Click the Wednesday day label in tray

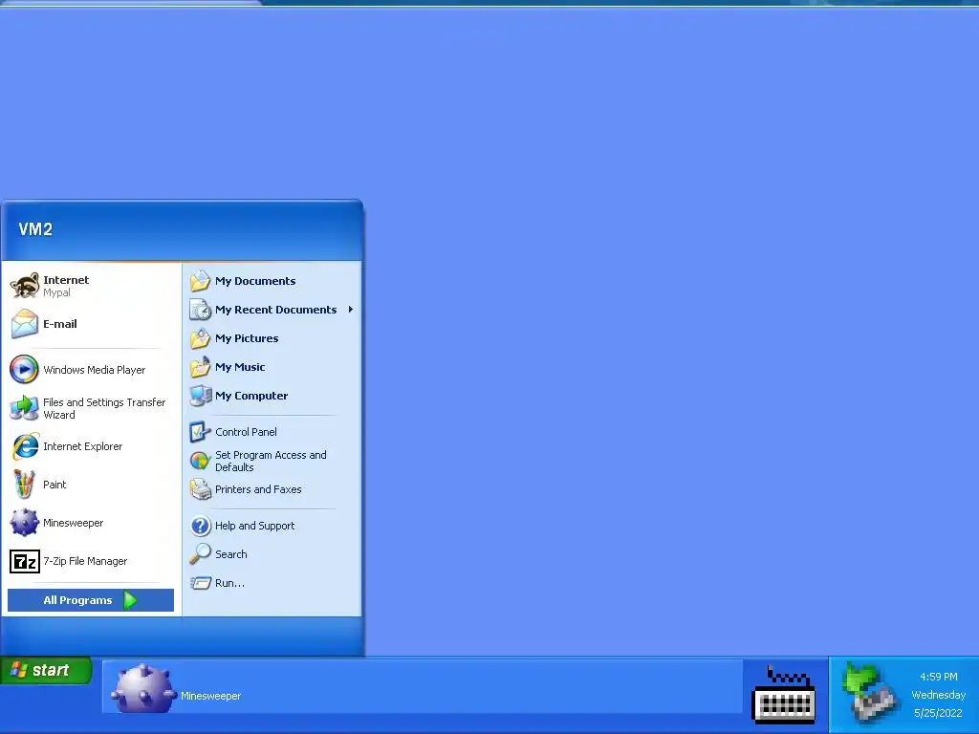939,695
